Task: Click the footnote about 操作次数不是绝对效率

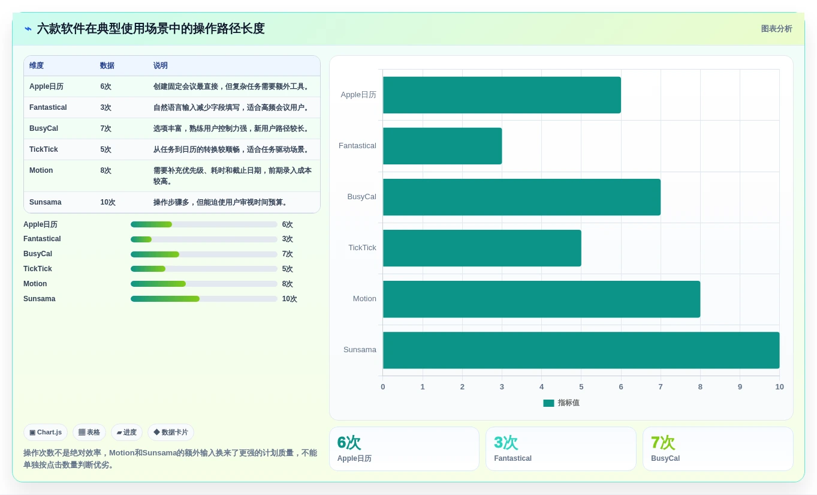Action: 170,459
